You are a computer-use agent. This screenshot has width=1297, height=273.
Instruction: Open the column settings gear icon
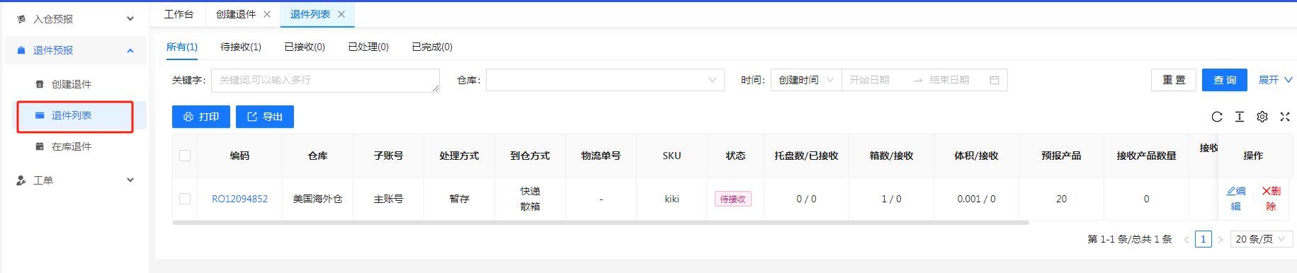click(1262, 117)
